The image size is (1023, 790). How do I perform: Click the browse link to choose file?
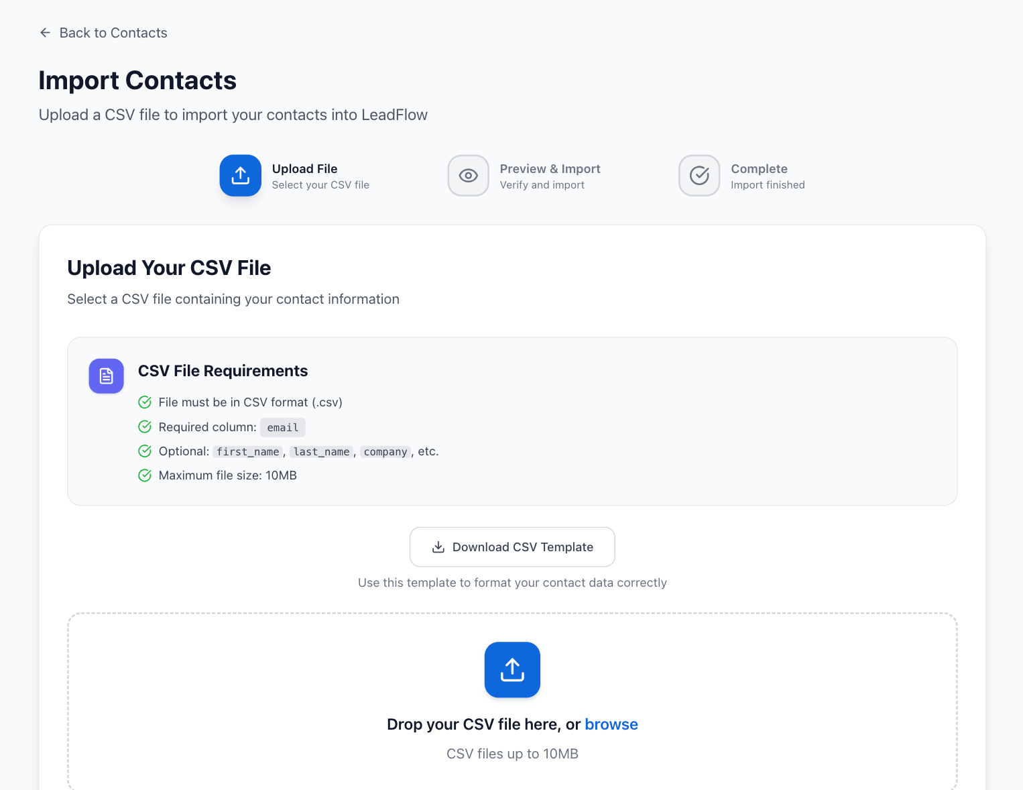611,724
